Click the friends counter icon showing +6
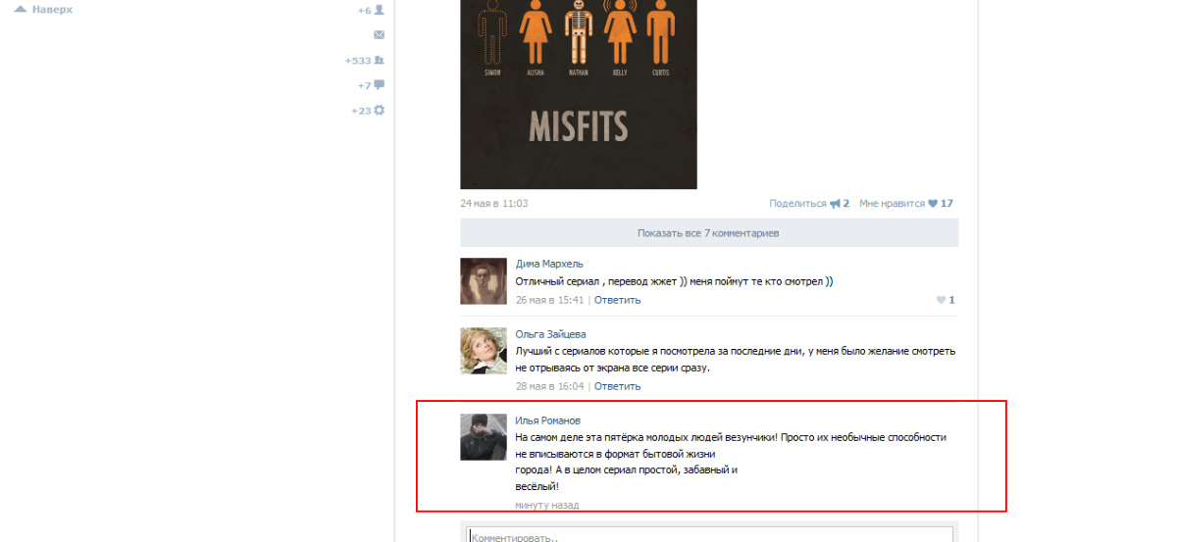This screenshot has width=1177, height=542. (x=379, y=10)
